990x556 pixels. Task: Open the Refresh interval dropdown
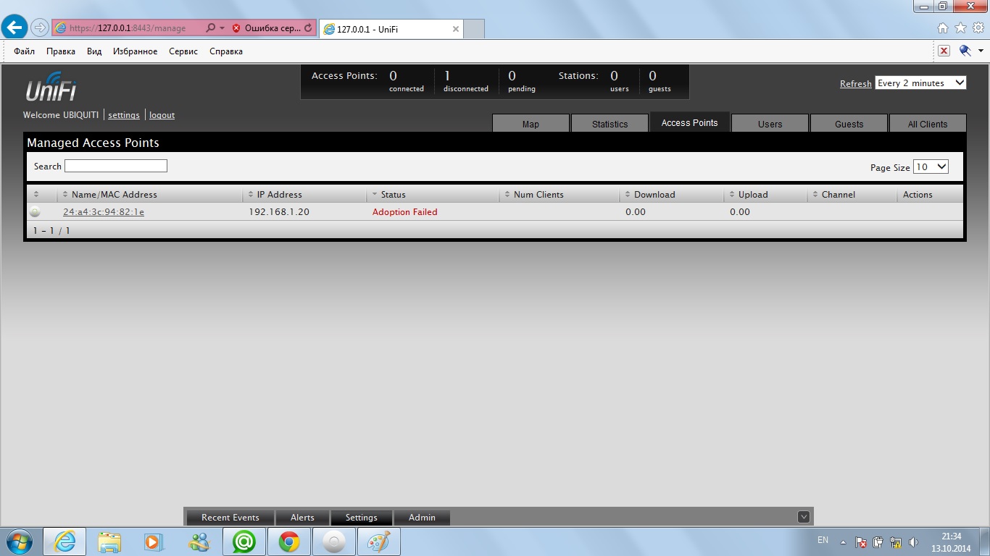point(920,83)
